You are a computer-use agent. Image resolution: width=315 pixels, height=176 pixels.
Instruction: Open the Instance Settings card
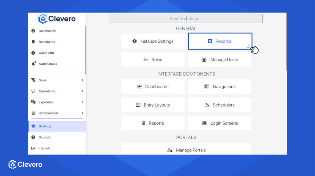coord(153,41)
